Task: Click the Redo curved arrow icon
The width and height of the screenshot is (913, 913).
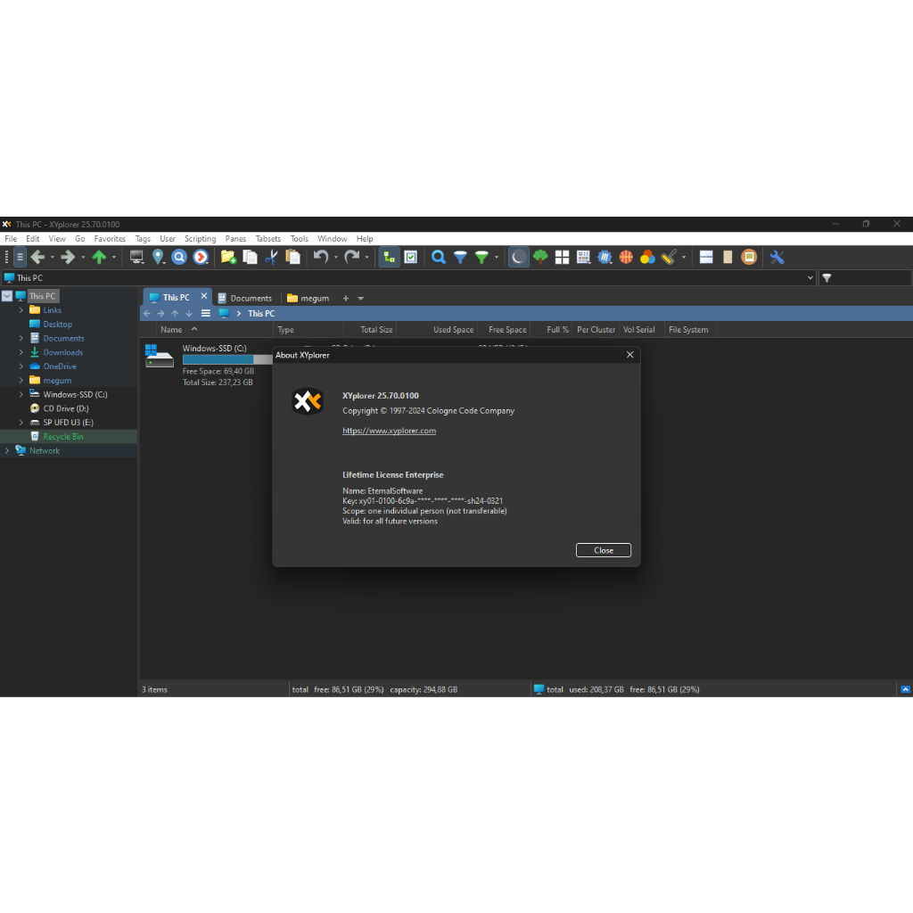Action: 351,258
